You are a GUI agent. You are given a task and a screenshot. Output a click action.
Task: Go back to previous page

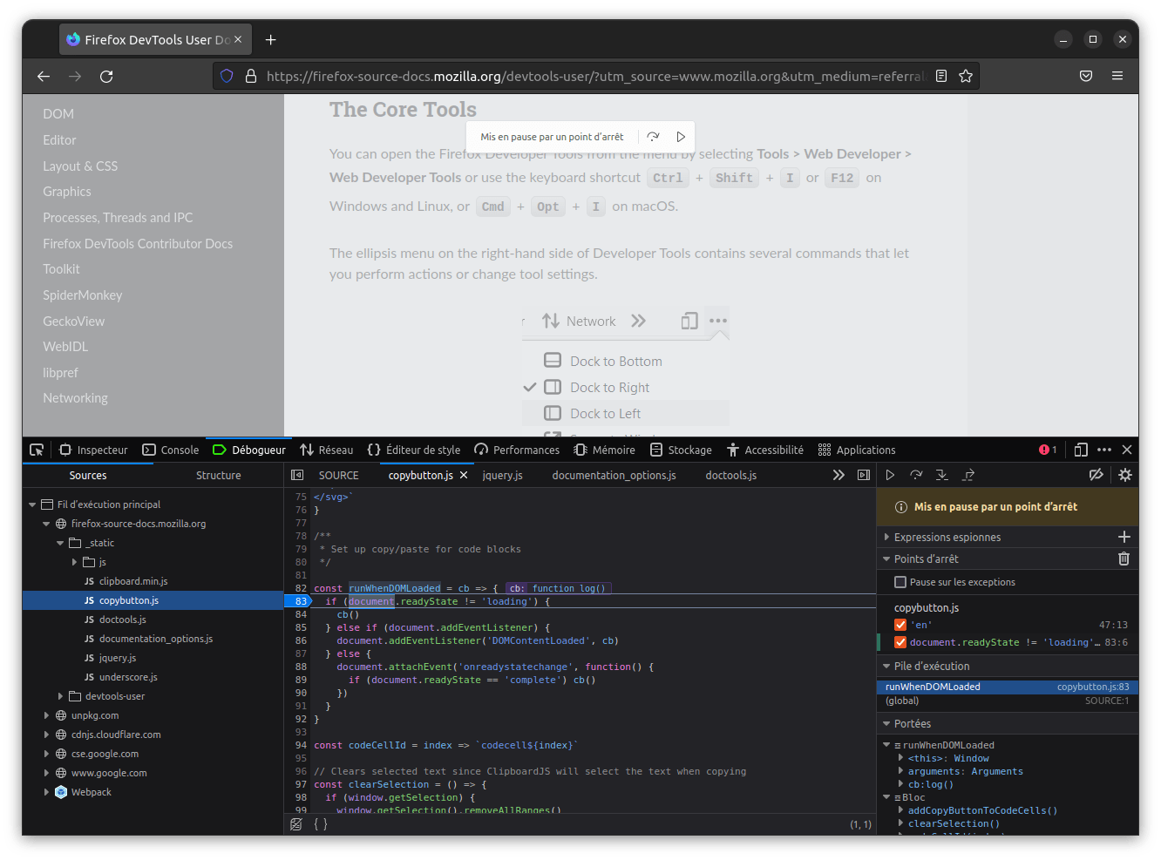click(44, 76)
